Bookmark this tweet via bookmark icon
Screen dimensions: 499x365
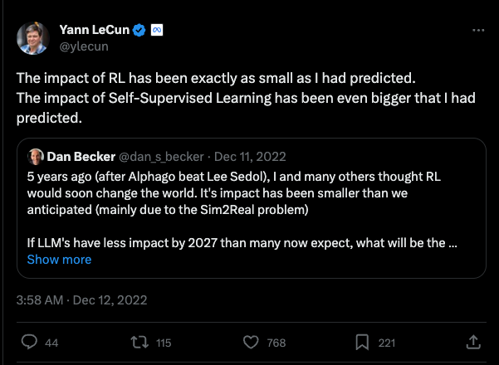click(362, 343)
